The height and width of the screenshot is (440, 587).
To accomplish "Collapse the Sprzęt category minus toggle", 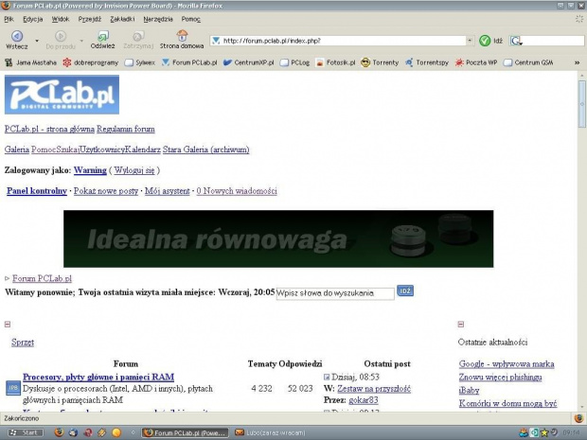I will pos(8,325).
